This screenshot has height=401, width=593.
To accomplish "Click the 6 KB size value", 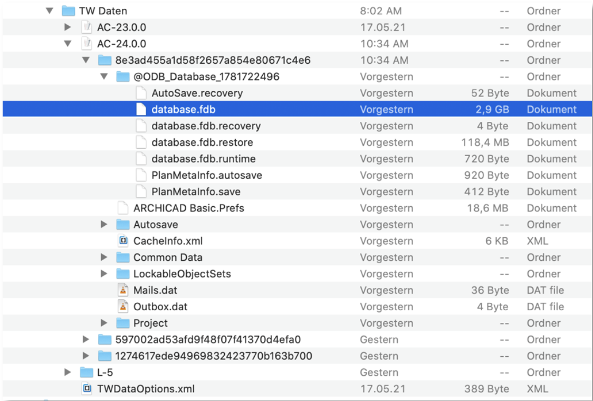I will coord(497,241).
